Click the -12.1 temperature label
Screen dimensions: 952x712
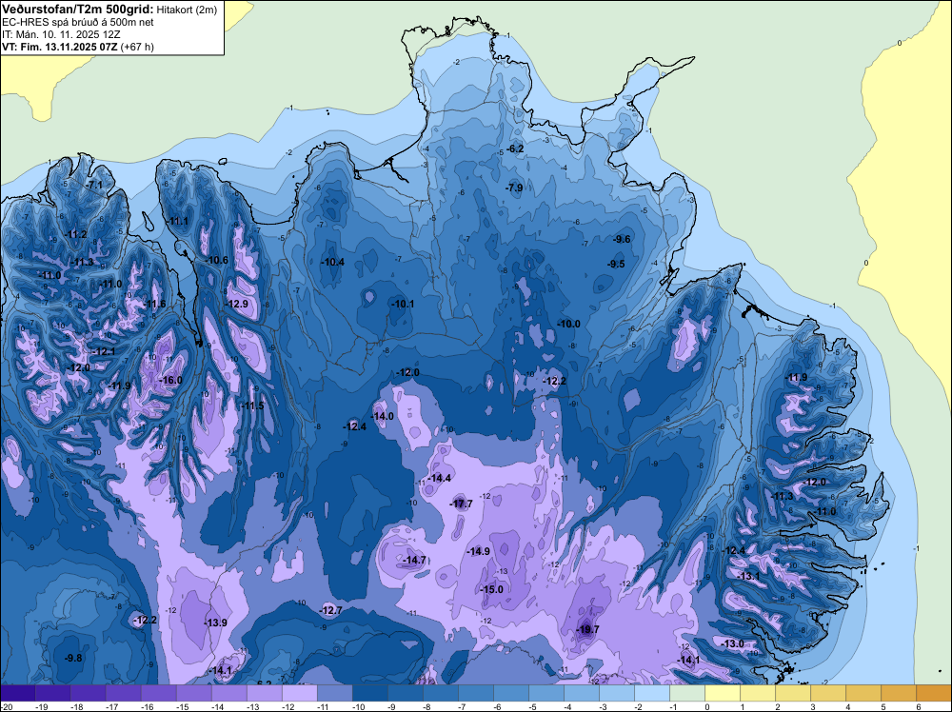point(103,351)
